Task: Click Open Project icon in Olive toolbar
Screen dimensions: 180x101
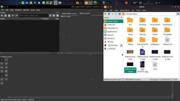Action: pyautogui.click(x=6, y=16)
